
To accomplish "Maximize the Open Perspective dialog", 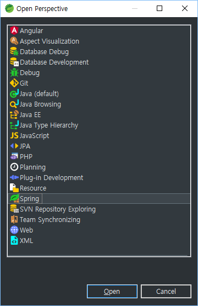I will pyautogui.click(x=159, y=8).
